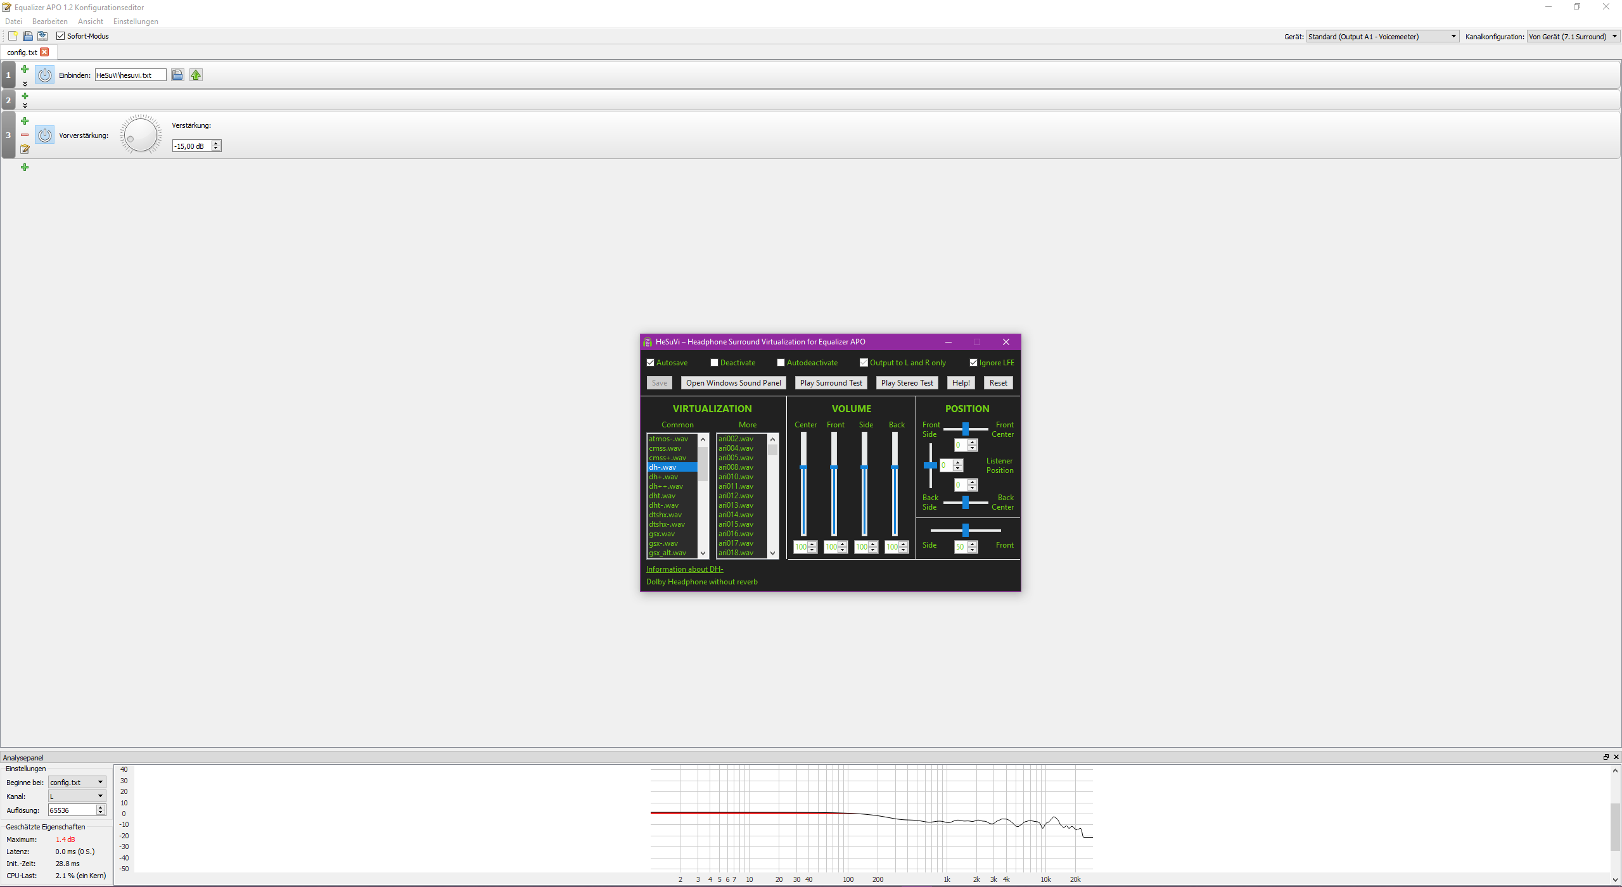Uncheck the Sofort-Modus checkbox
Image resolution: width=1622 pixels, height=887 pixels.
(x=61, y=36)
